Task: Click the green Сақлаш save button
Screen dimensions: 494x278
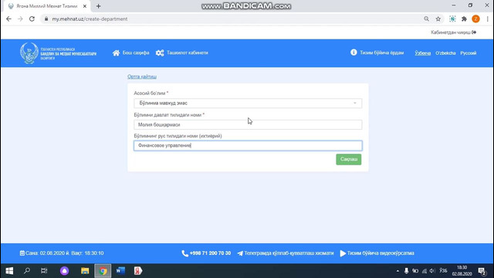Action: pyautogui.click(x=348, y=159)
